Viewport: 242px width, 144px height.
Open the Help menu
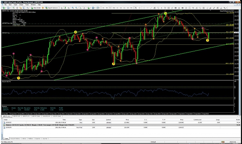[39, 5]
